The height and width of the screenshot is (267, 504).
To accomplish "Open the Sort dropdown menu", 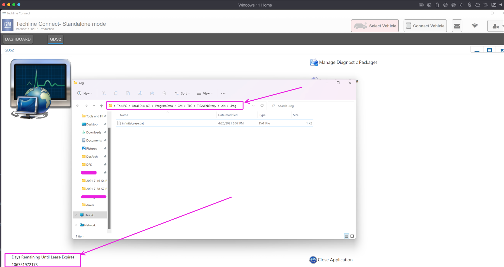I will point(182,93).
